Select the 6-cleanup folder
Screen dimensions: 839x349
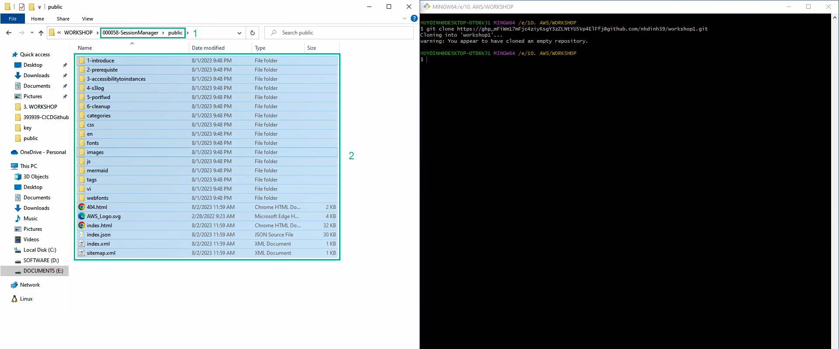[x=207, y=106]
